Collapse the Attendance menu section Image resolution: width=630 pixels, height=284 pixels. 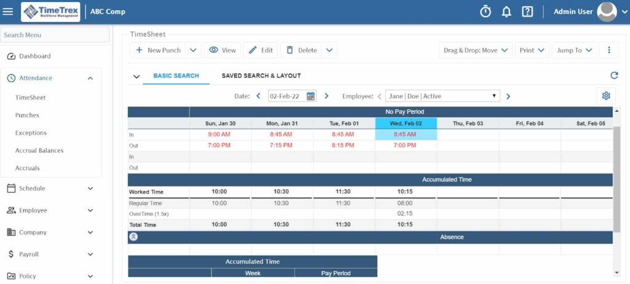(x=90, y=78)
